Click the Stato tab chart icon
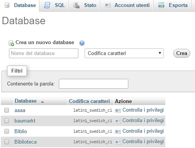Viewport: 195px width, 148px height. click(76, 5)
